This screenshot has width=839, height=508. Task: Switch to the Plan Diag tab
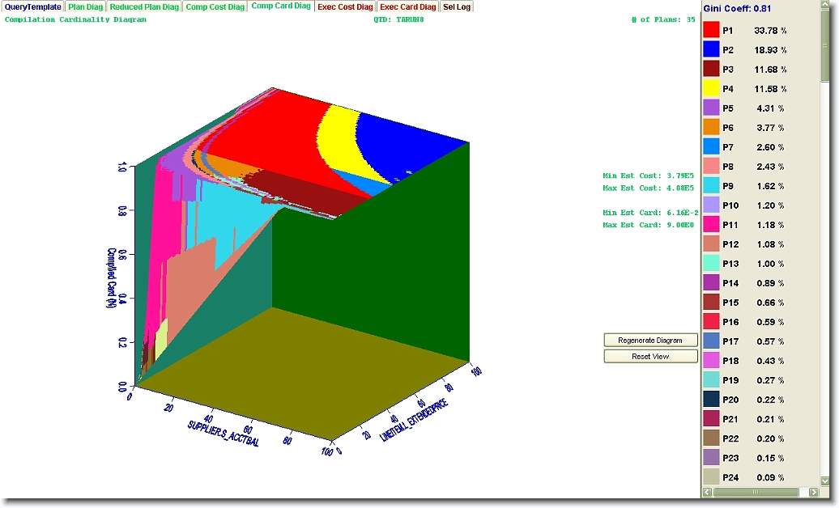[x=85, y=6]
